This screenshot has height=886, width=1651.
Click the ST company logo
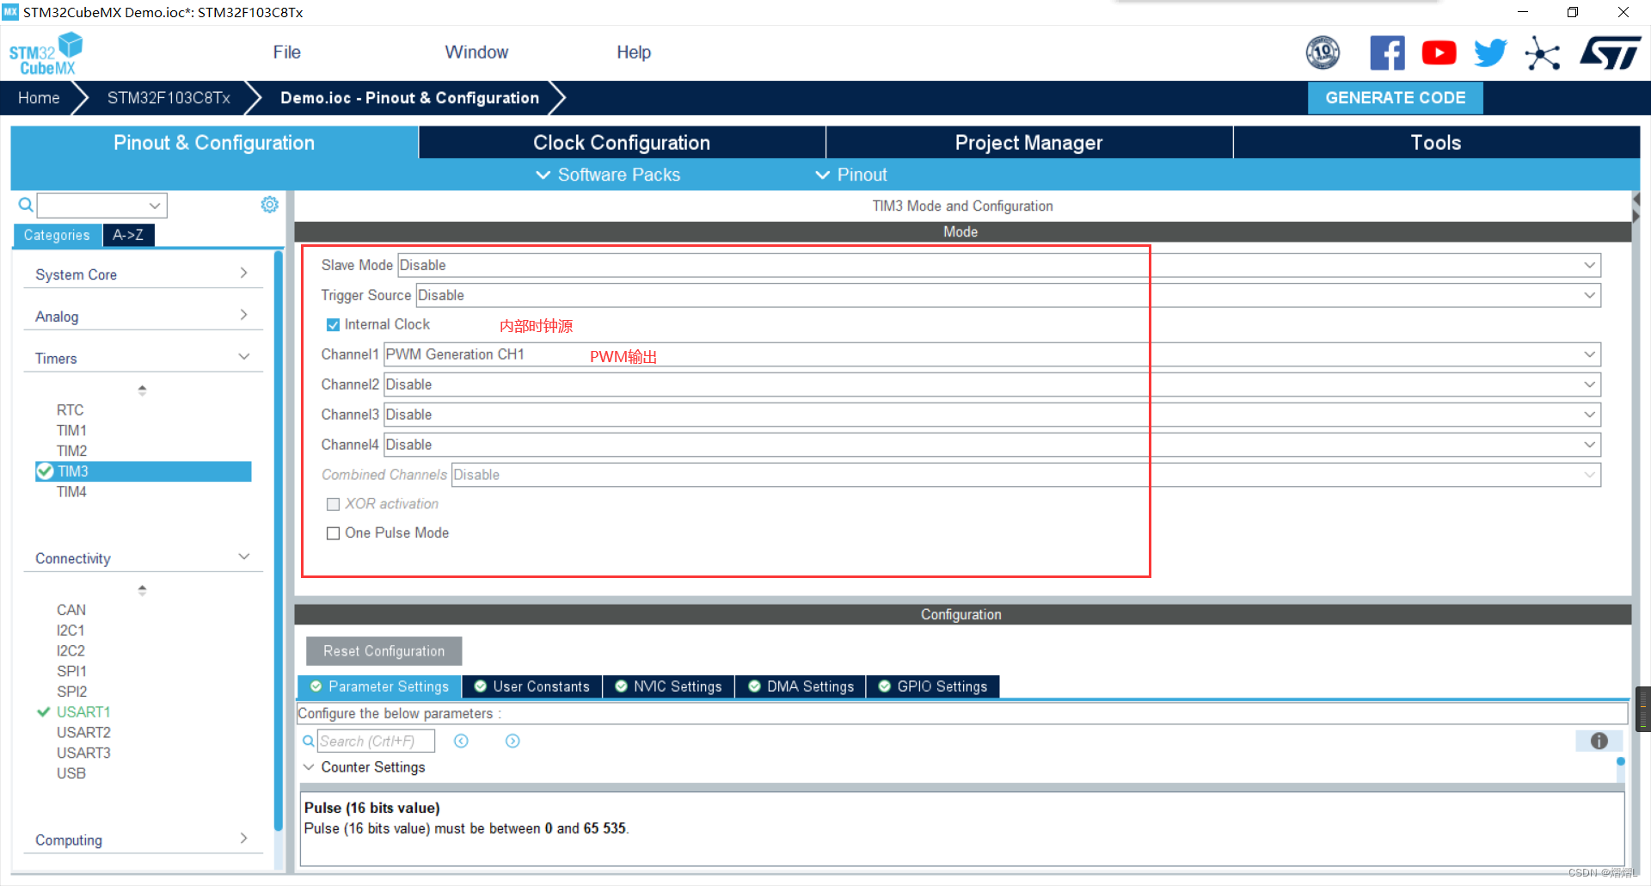(x=1610, y=53)
